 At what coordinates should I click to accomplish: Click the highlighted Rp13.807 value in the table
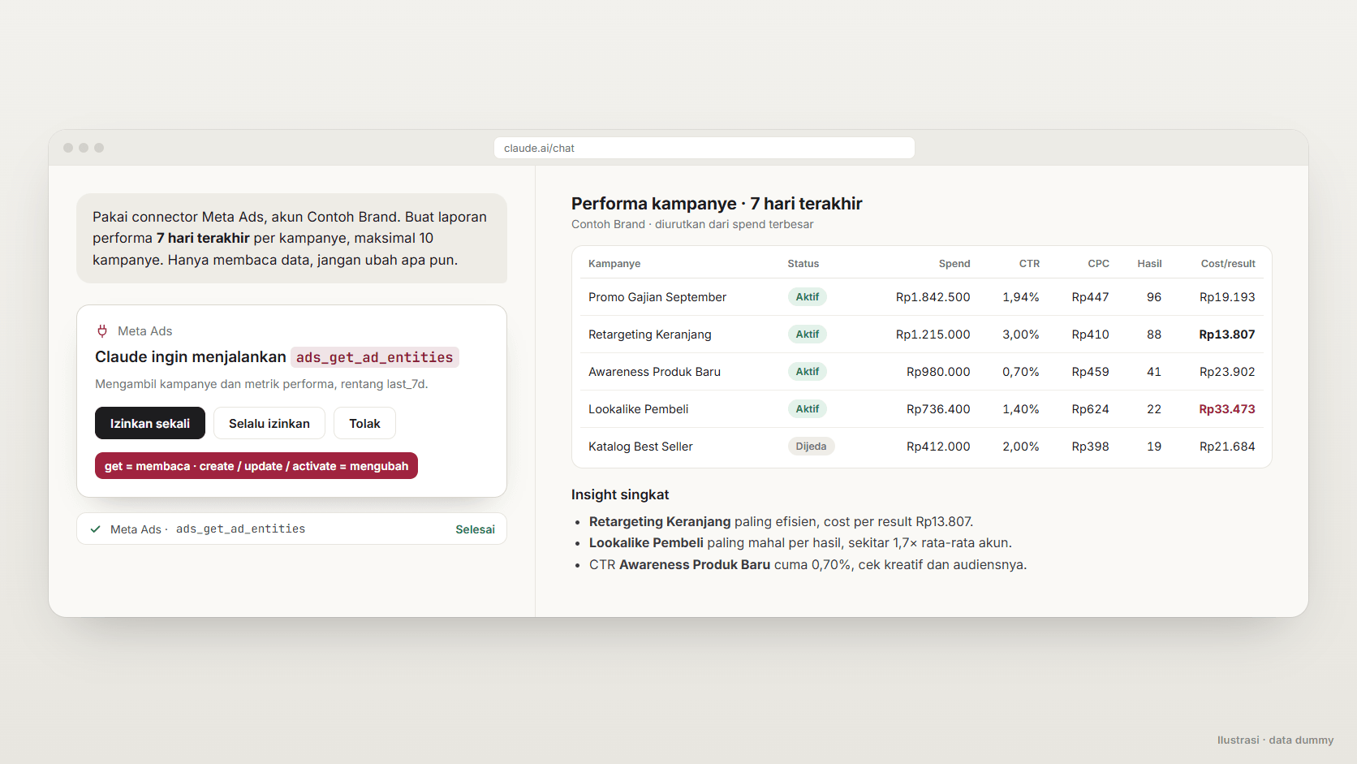pos(1227,335)
